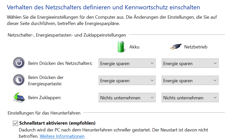Click Beim Drücken des Netzschalters label
The height and width of the screenshot is (140, 232).
click(x=60, y=63)
